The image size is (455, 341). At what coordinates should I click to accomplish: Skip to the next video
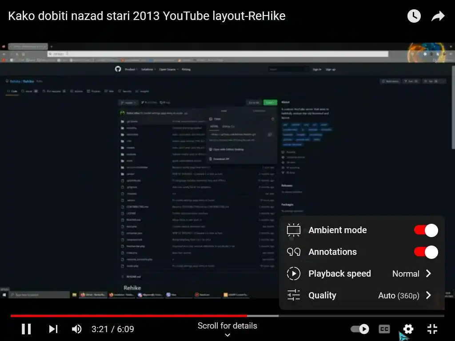point(53,329)
